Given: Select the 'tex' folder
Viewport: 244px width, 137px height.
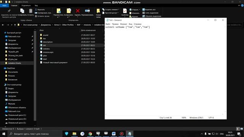Looking at the screenshot, I should (x=44, y=38).
